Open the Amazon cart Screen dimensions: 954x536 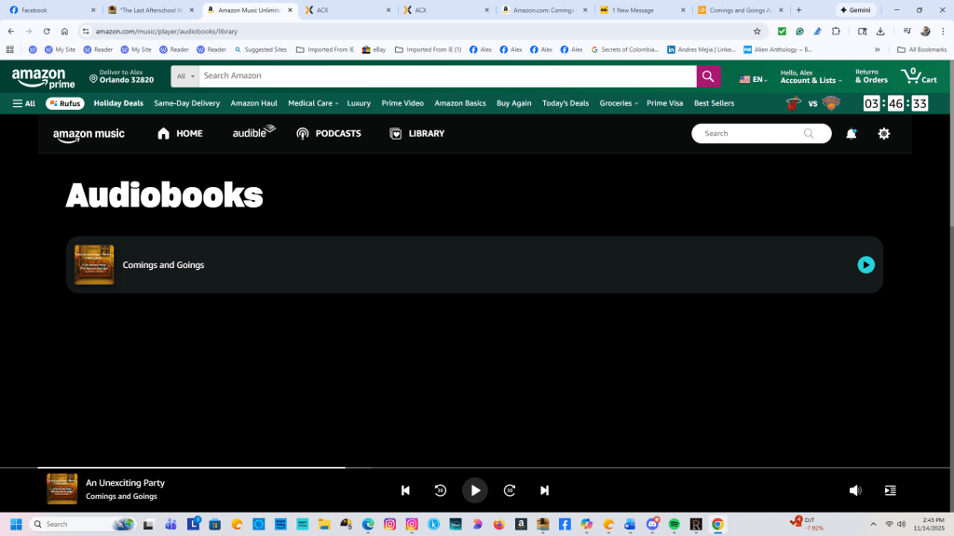pyautogui.click(x=918, y=76)
